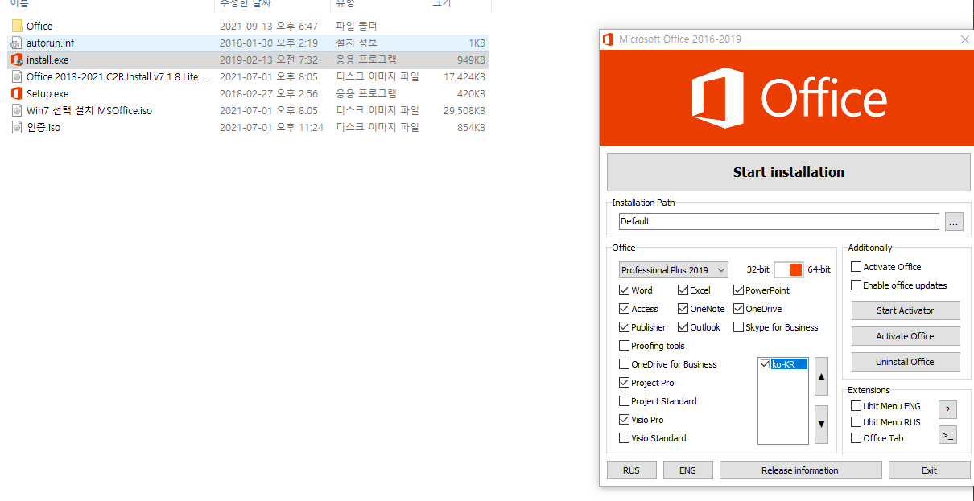974x501 pixels.
Task: Sort files by the 크기 column header
Action: point(442,4)
